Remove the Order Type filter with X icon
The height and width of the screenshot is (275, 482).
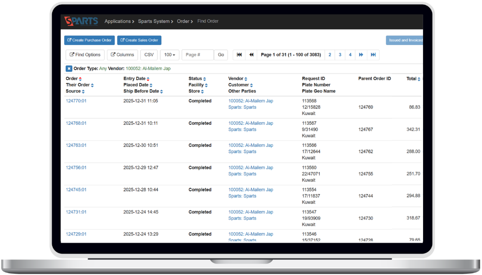(x=69, y=69)
